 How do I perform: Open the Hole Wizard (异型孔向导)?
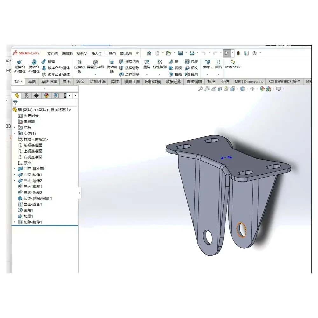click(95, 65)
